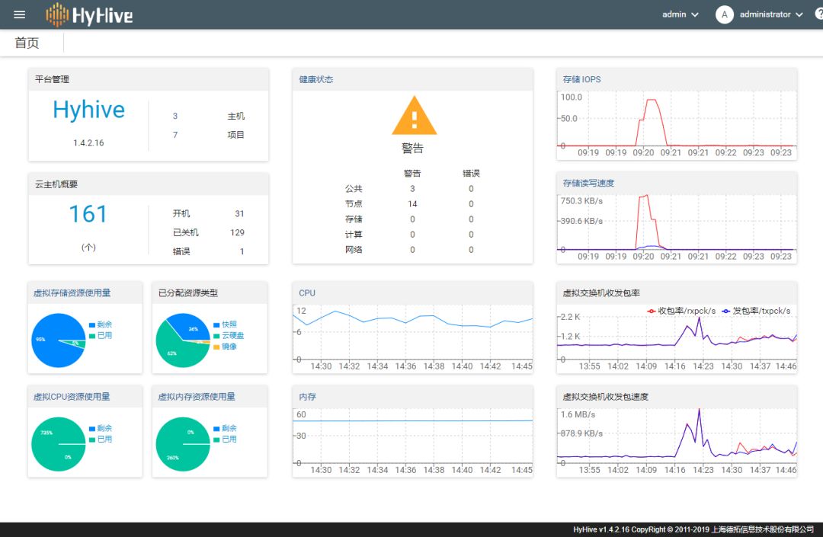This screenshot has height=537, width=823.
Task: Toggle 已用 legend in 虚拟内存资源使用量
Action: click(225, 439)
